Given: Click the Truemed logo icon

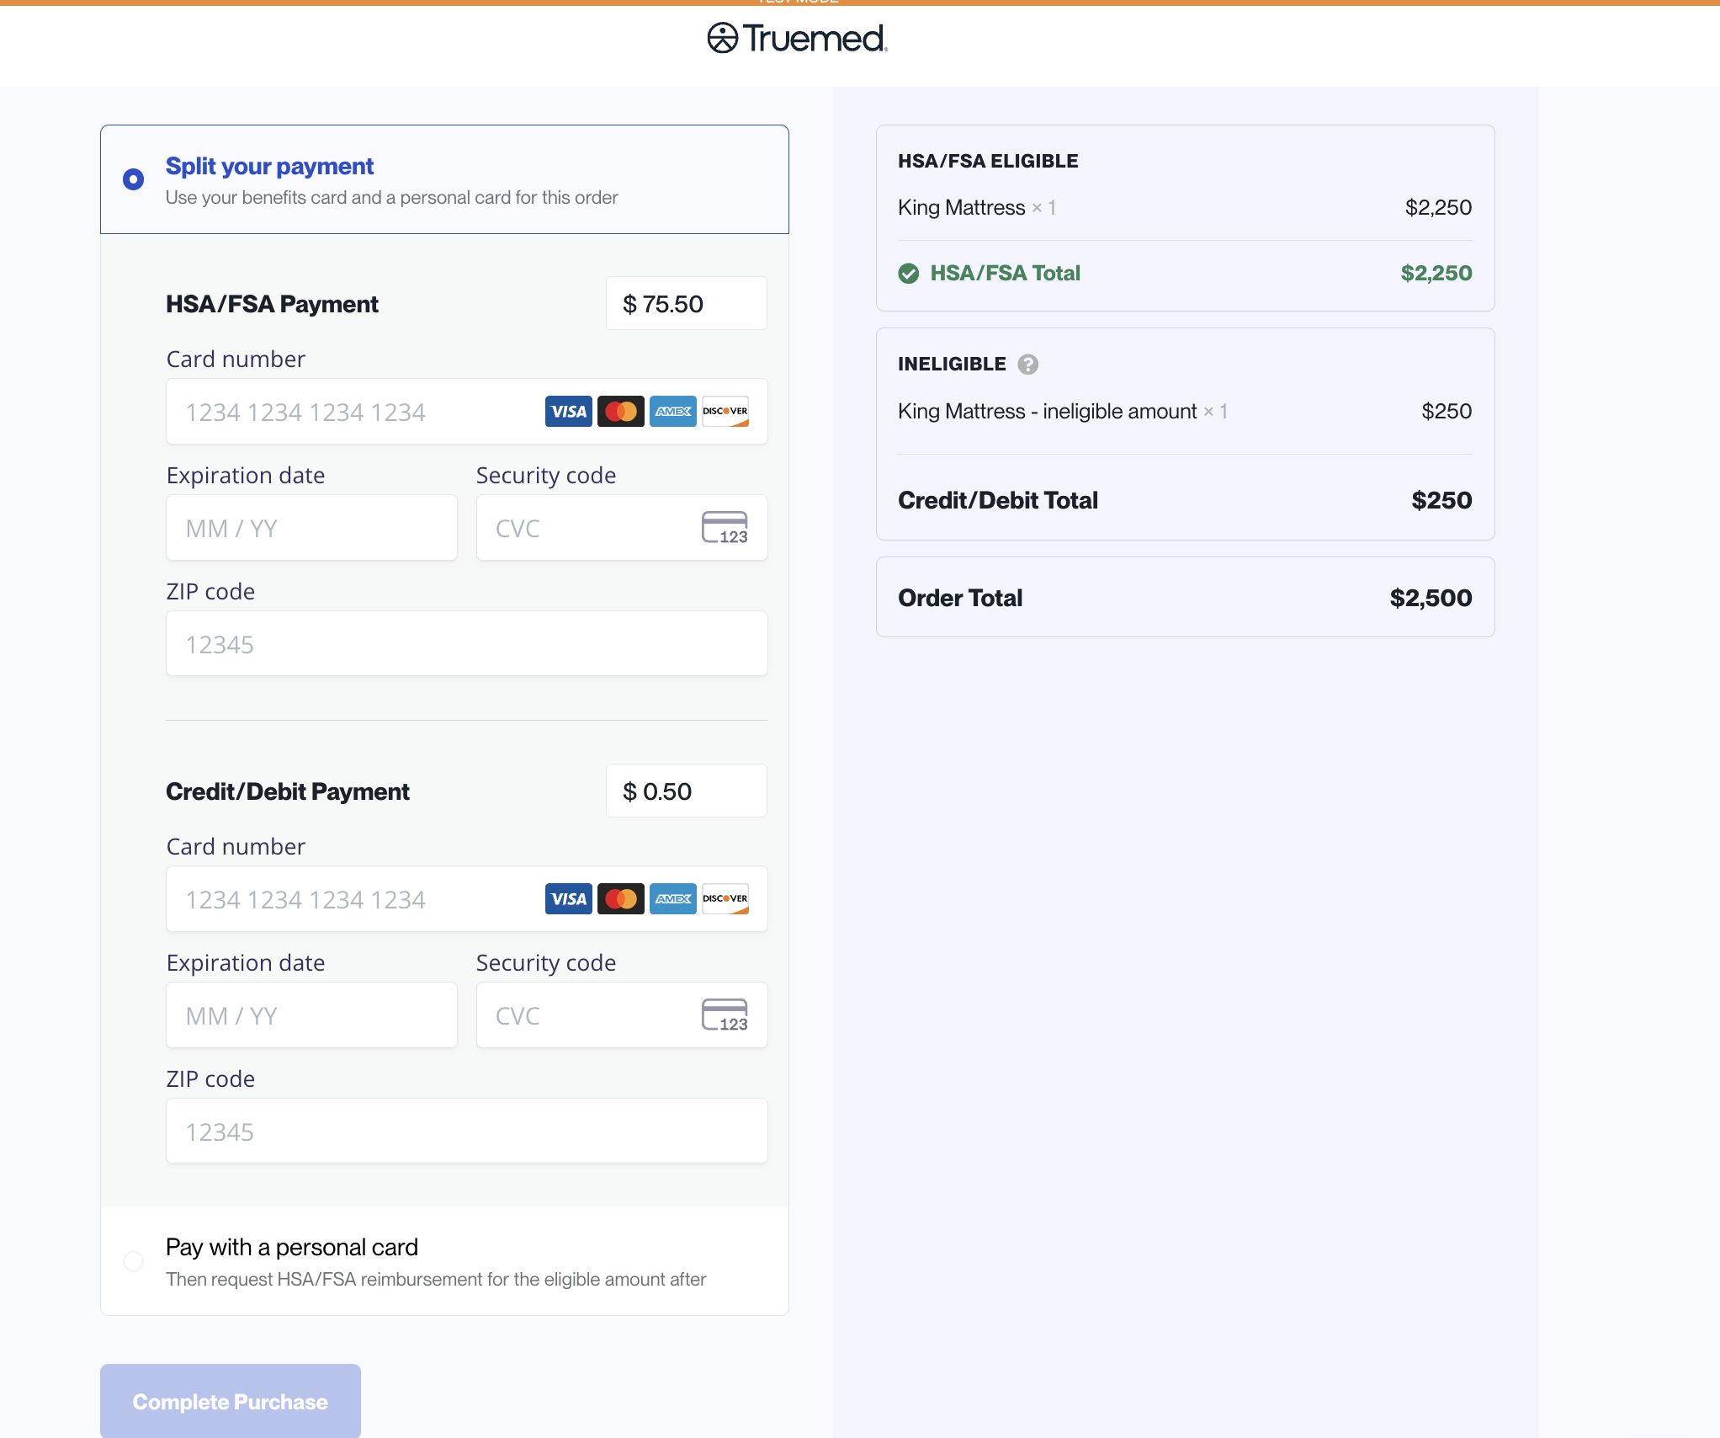Looking at the screenshot, I should [x=722, y=38].
